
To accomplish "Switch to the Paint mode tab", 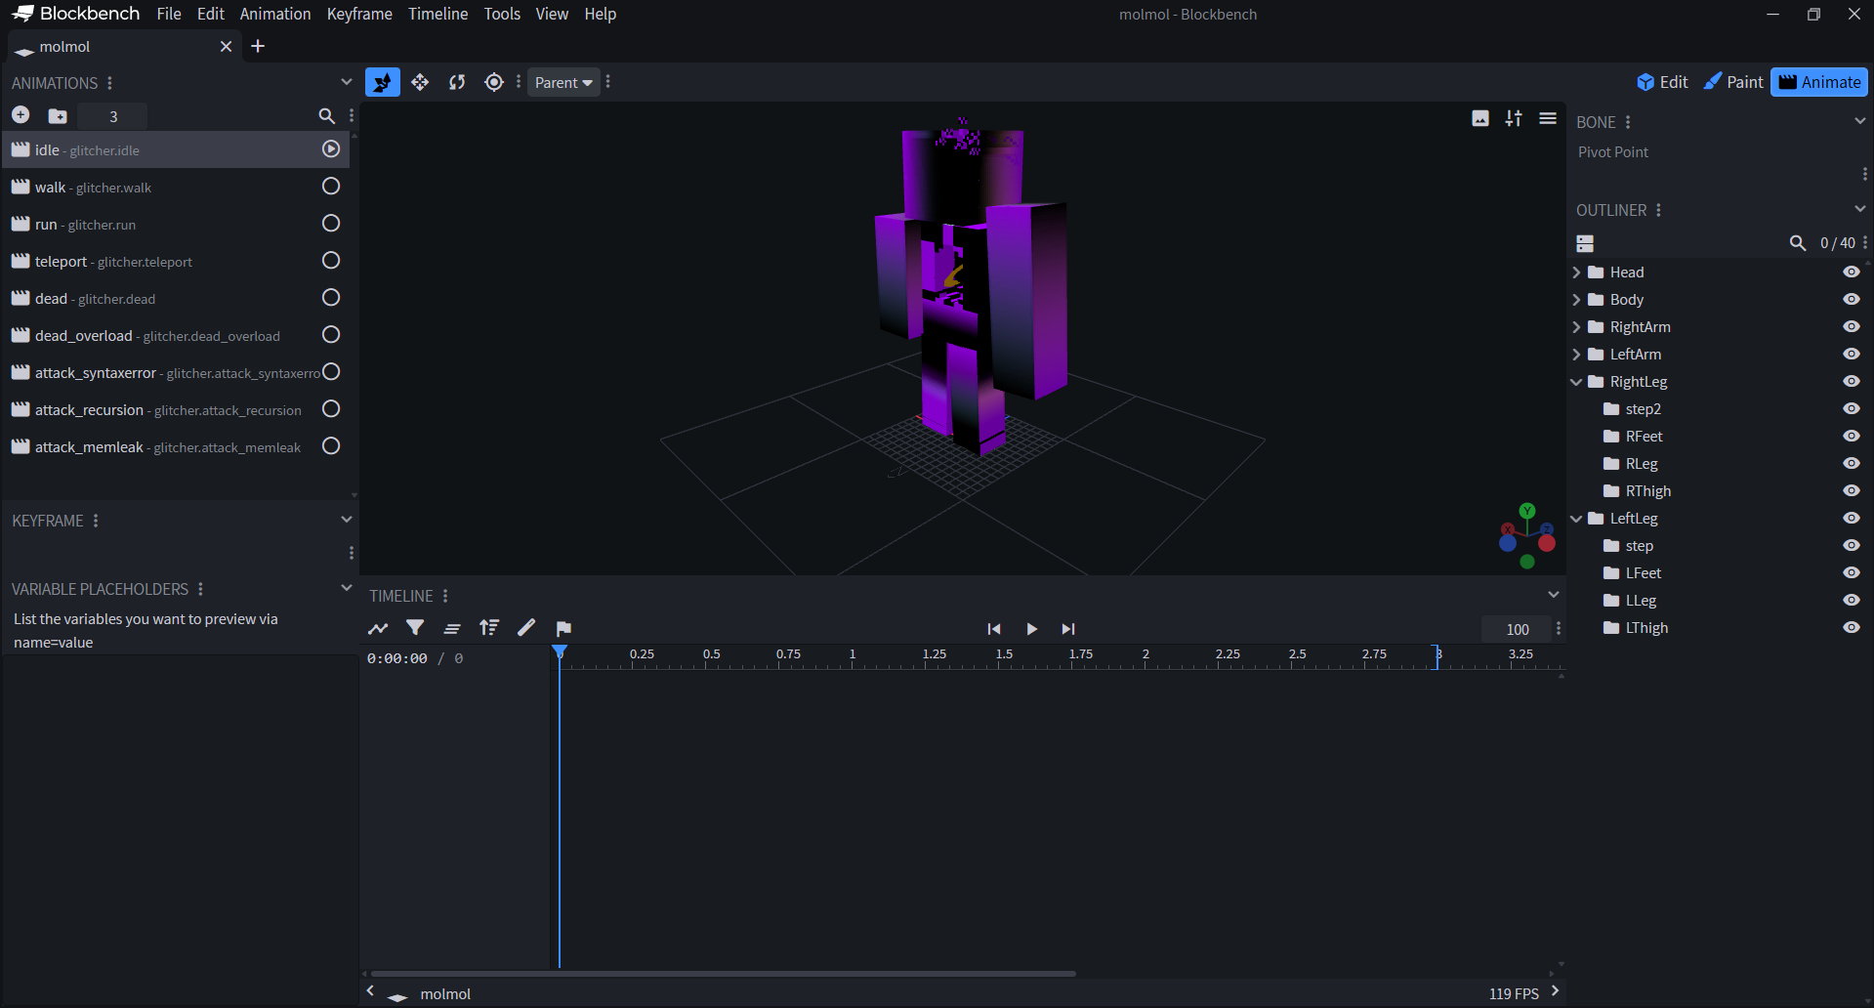I will tap(1733, 82).
